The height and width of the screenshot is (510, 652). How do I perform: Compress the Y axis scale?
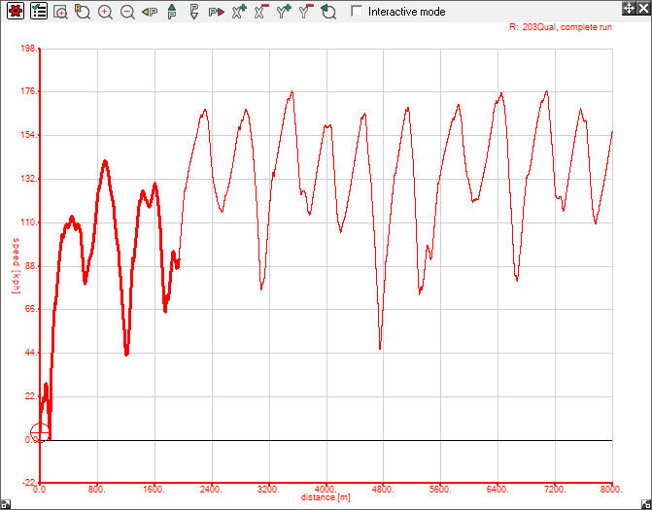306,12
